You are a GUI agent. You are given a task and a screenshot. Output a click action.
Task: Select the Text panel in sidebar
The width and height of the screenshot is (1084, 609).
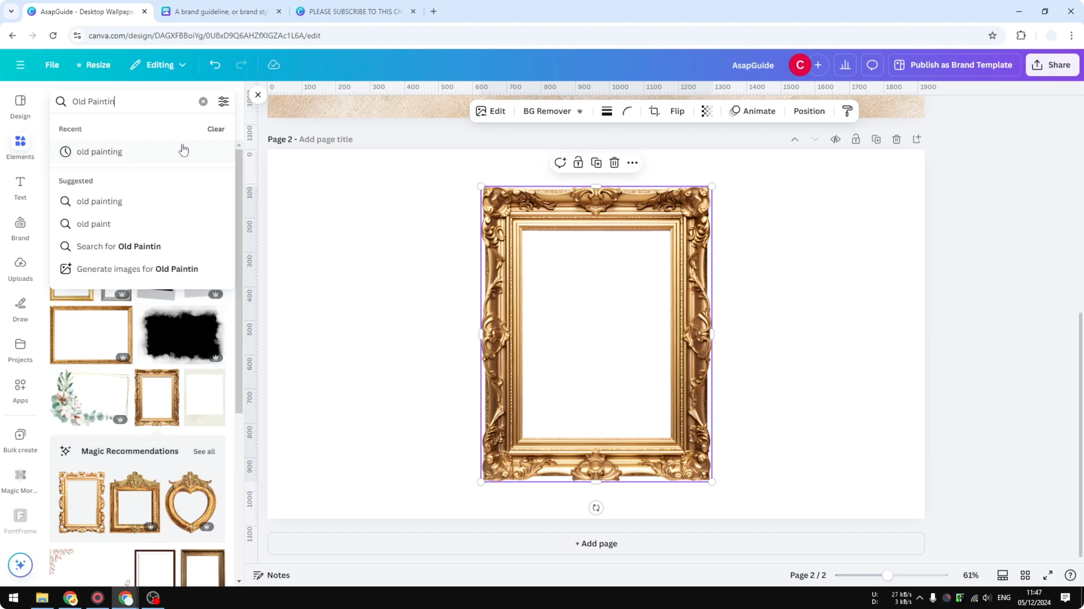click(x=20, y=188)
